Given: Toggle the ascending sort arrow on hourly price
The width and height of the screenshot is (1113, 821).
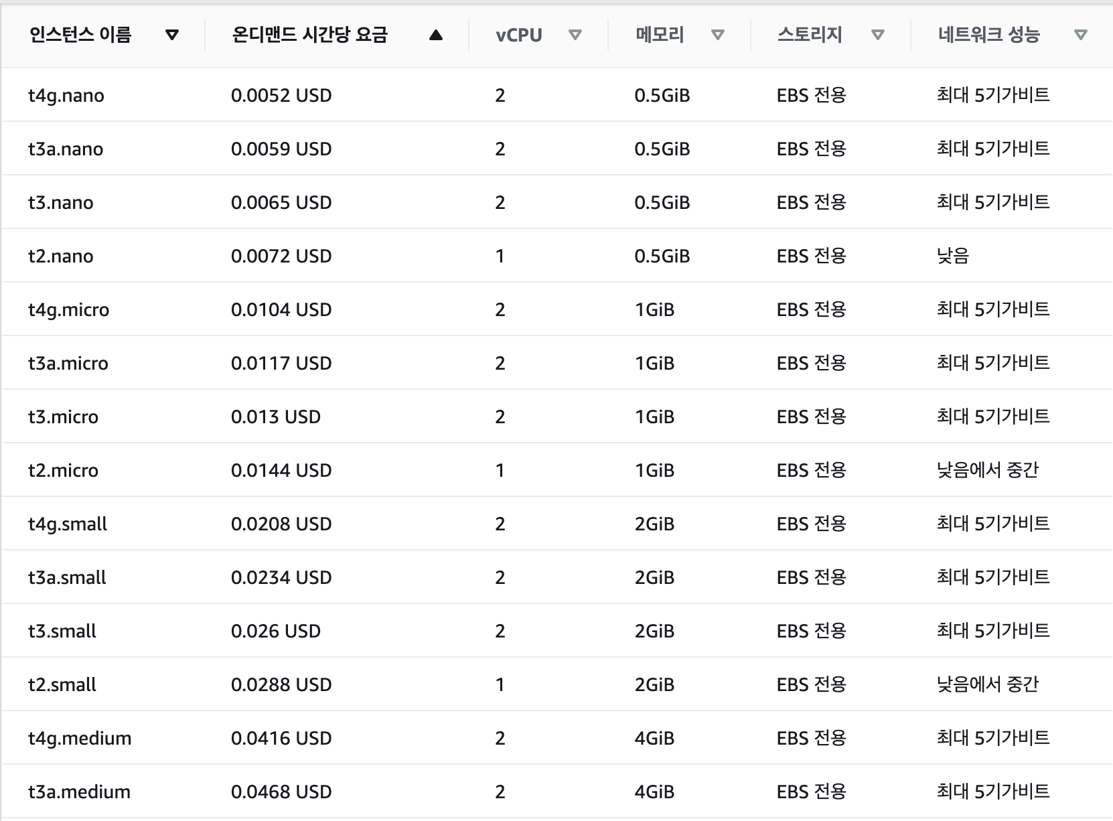Looking at the screenshot, I should click(x=436, y=35).
